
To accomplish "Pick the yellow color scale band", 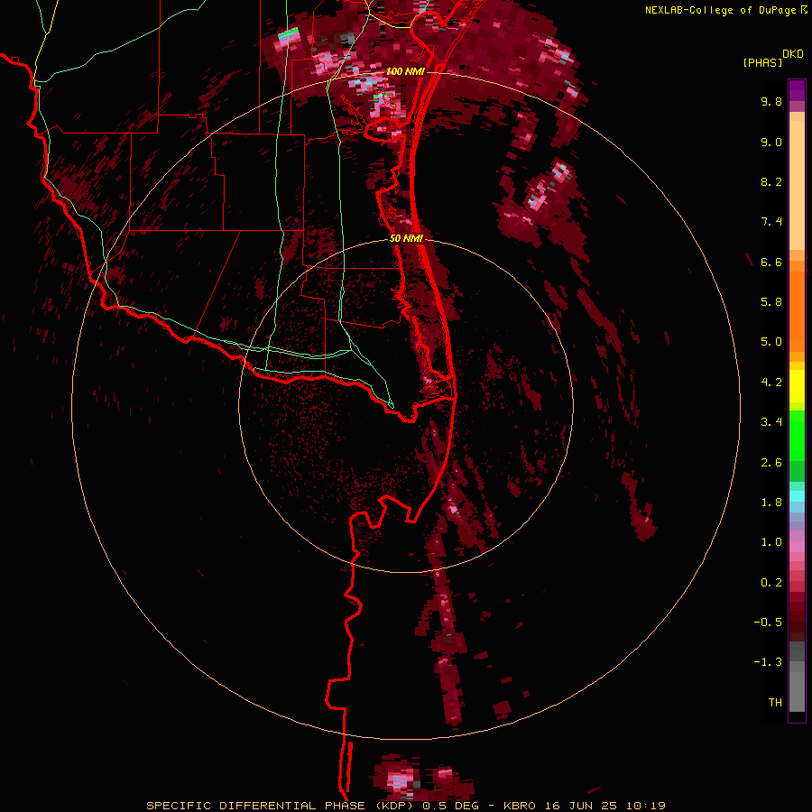I will 797,386.
